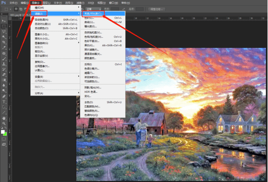Select the Pen tool
This screenshot has height=182, width=268.
4,97
